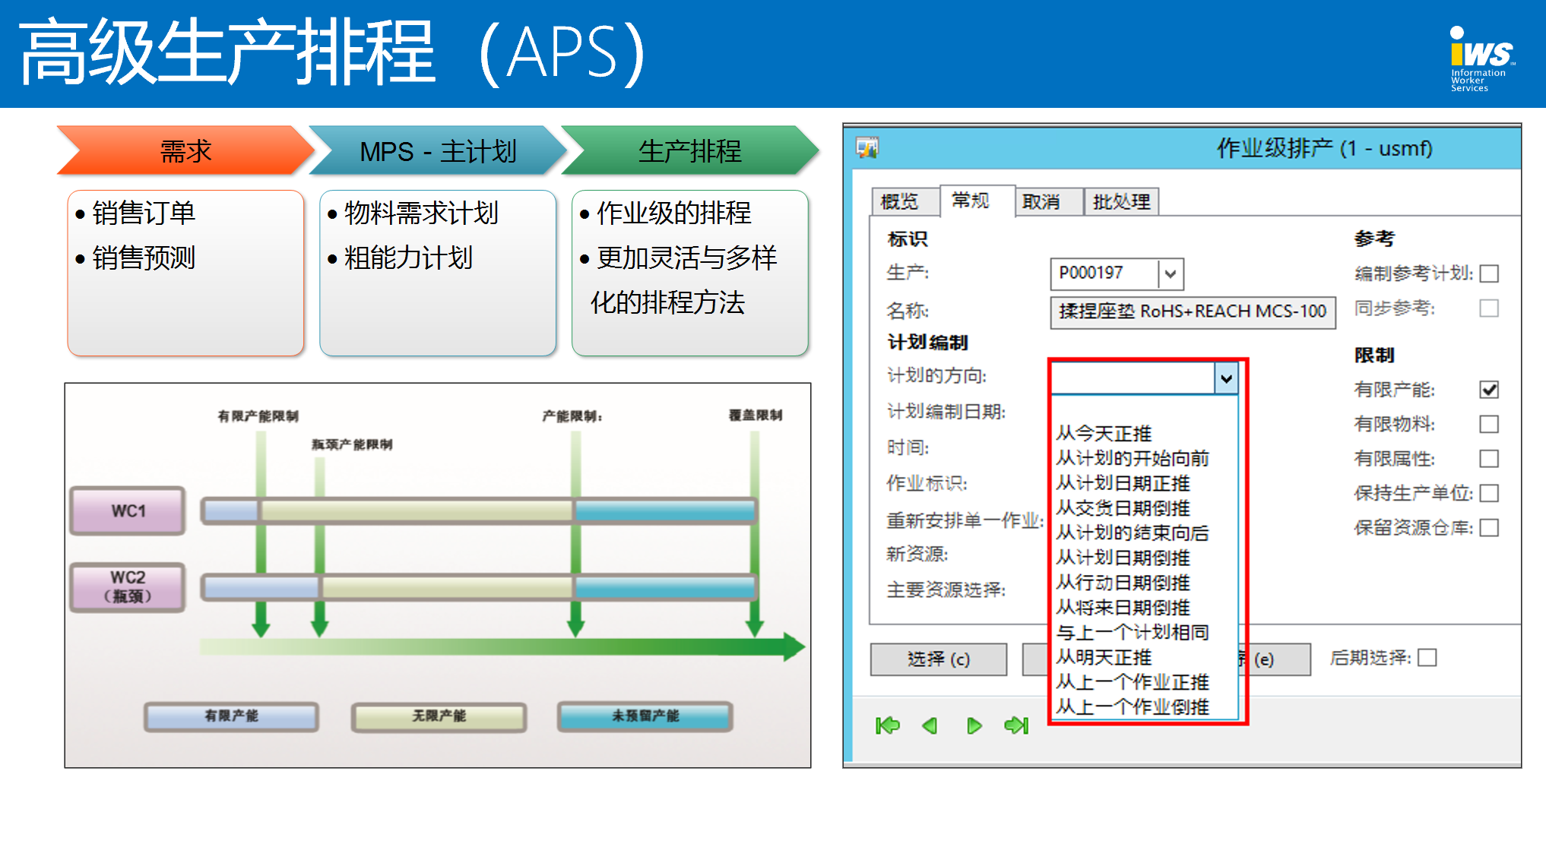Image resolution: width=1546 pixels, height=847 pixels.
Task: Open the 生产 P000197 dropdown arrow
Action: [x=1171, y=273]
